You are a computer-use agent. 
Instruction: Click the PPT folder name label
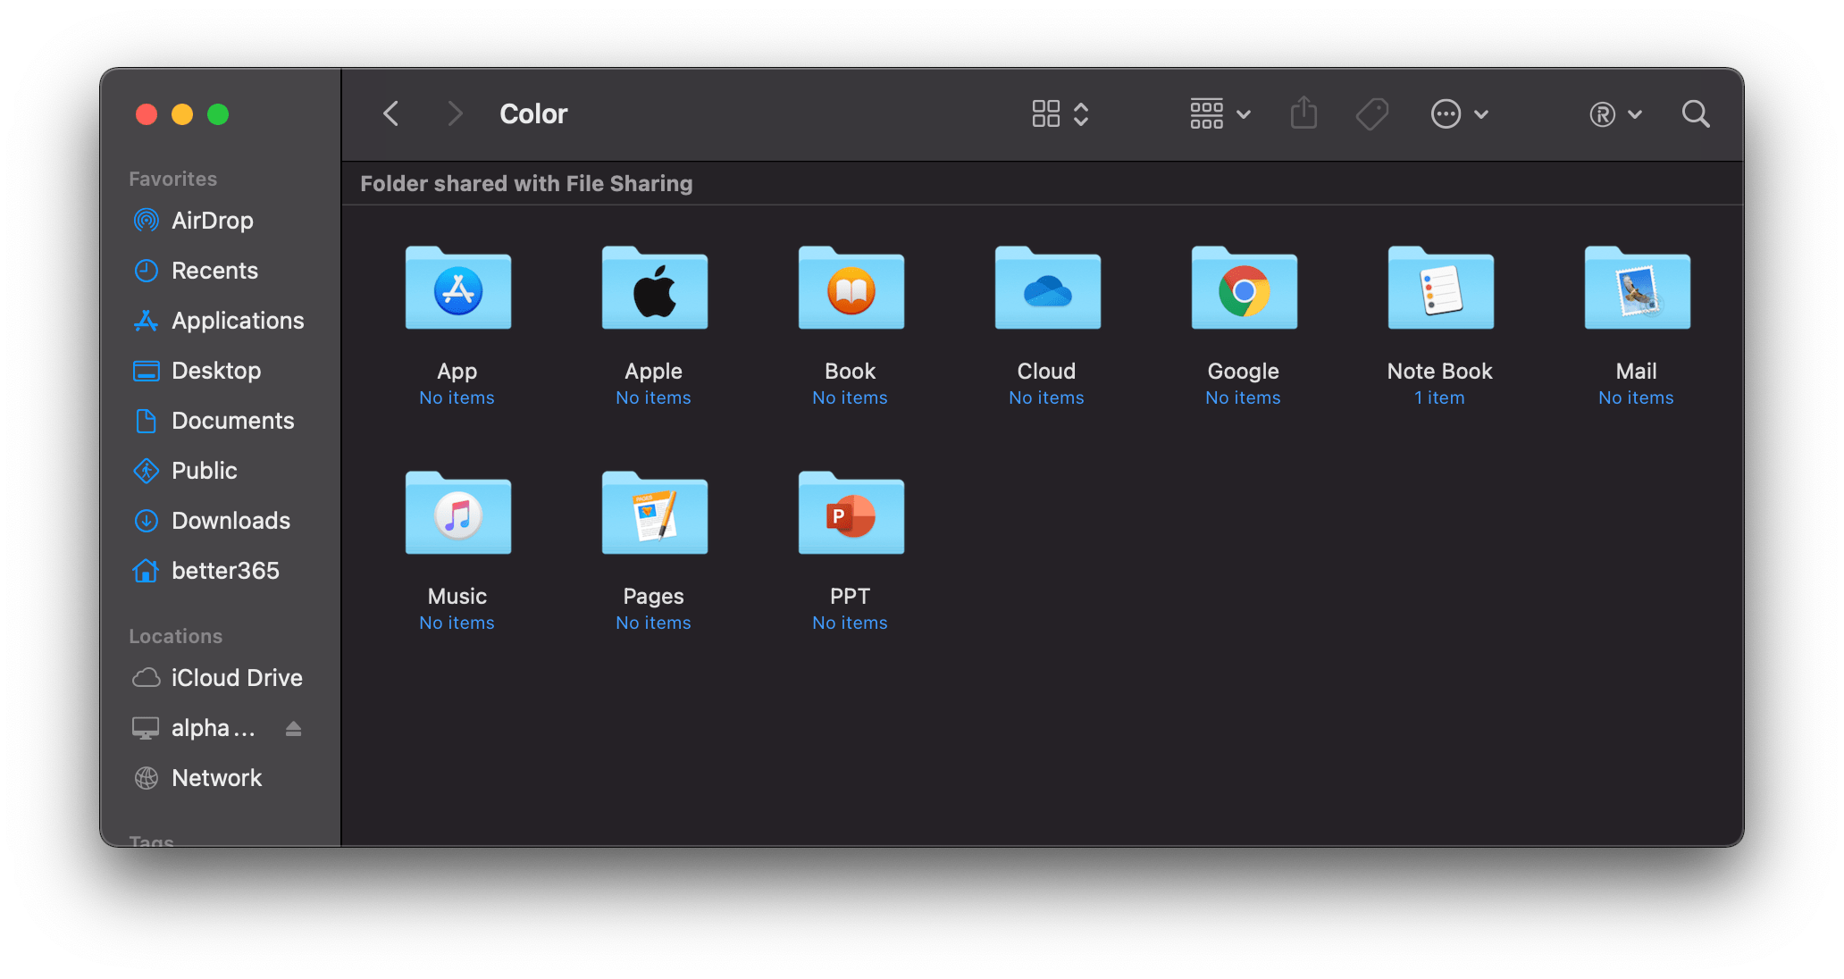[x=851, y=596]
